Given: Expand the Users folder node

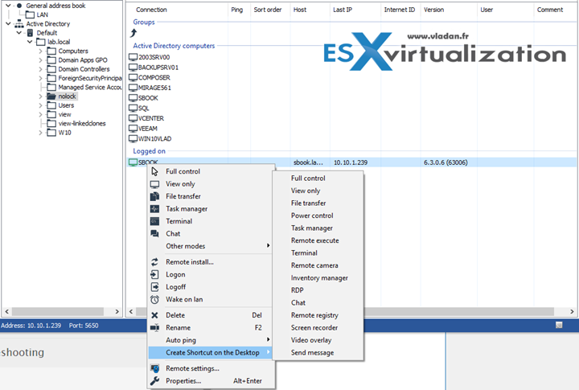Looking at the screenshot, I should pos(41,105).
